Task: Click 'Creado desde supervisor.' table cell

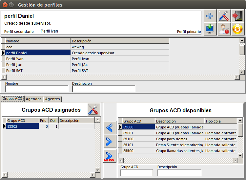Action: pos(120,53)
